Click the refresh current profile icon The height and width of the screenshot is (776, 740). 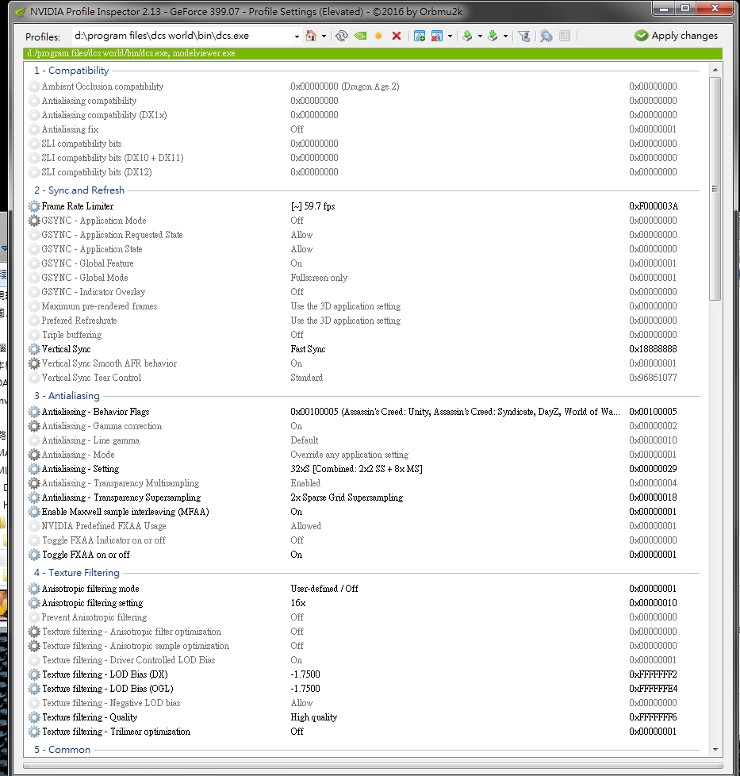click(341, 36)
